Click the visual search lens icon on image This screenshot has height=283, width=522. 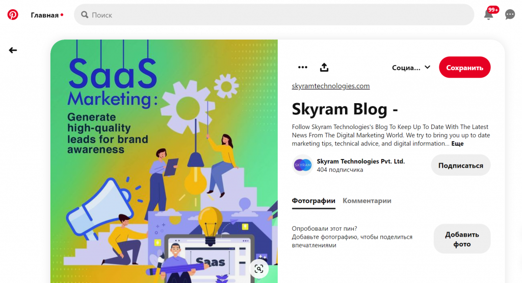pyautogui.click(x=258, y=269)
